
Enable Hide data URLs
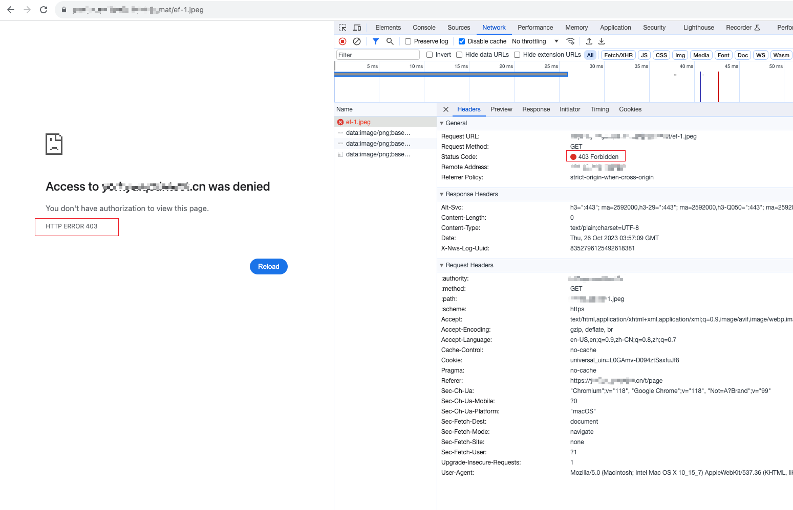click(459, 55)
